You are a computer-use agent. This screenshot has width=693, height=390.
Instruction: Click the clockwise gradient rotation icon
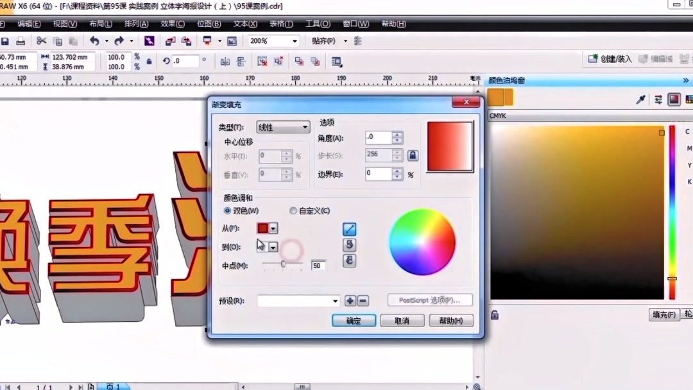coord(348,260)
